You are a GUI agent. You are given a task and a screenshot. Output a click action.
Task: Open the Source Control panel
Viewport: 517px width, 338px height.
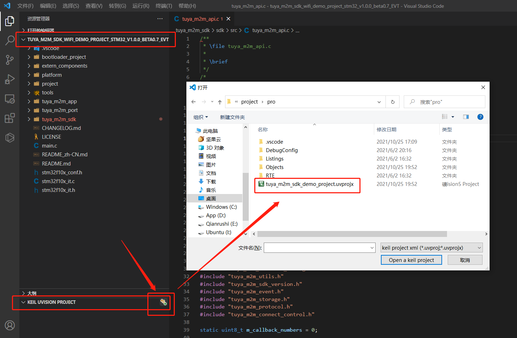coord(9,60)
